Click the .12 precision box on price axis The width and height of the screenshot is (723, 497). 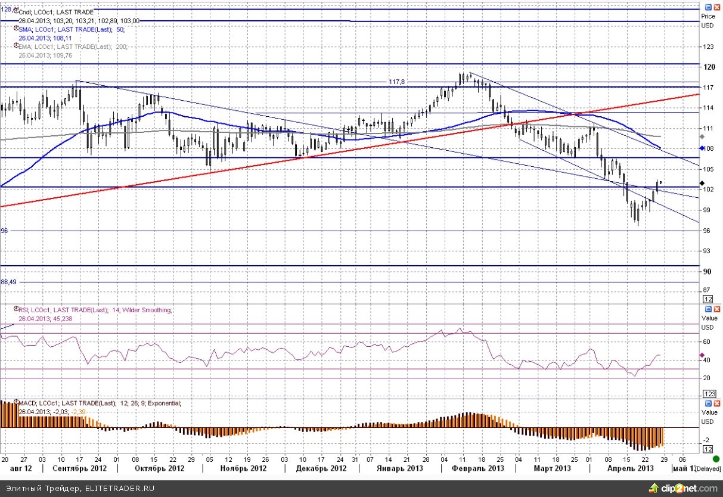708,299
